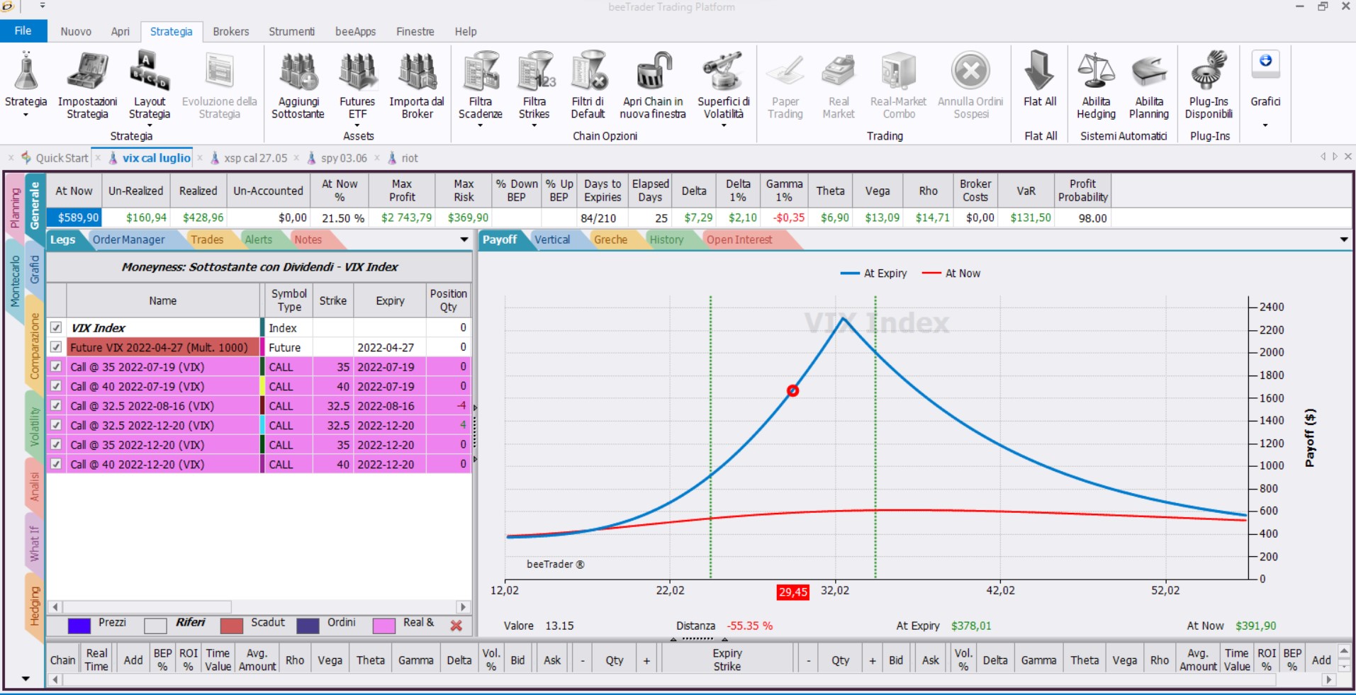The height and width of the screenshot is (695, 1356).
Task: Select the Abilita Hedging scales icon
Action: click(x=1096, y=71)
